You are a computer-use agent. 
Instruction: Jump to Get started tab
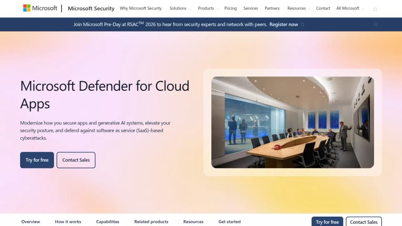point(229,222)
